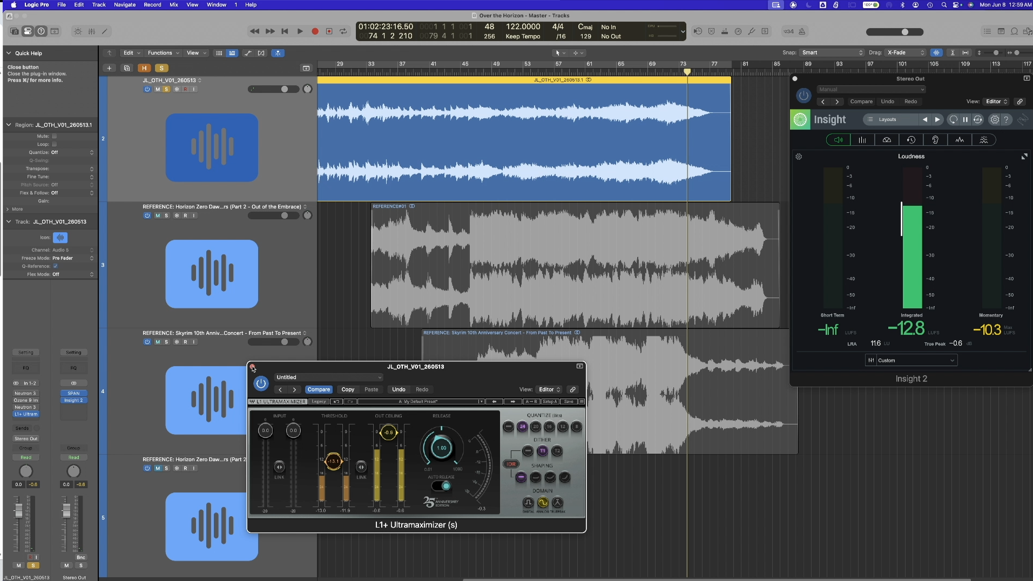Open the Functions dropdown in Tracks area
Viewport: 1033px width, 581px height.
click(x=163, y=53)
